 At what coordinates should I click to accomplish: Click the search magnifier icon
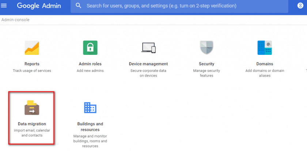tap(79, 6)
